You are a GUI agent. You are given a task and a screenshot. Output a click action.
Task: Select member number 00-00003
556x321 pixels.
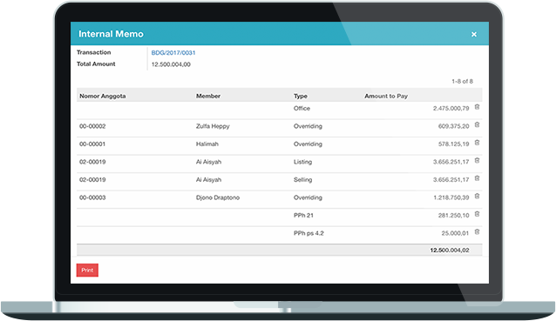click(92, 197)
